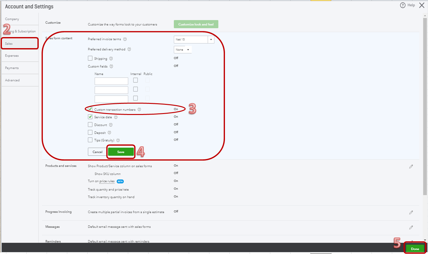The width and height of the screenshot is (428, 254).
Task: Click the vertical scrollbar thumb
Action: click(425, 106)
